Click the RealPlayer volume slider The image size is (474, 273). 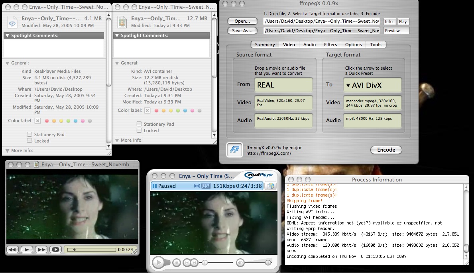[258, 263]
